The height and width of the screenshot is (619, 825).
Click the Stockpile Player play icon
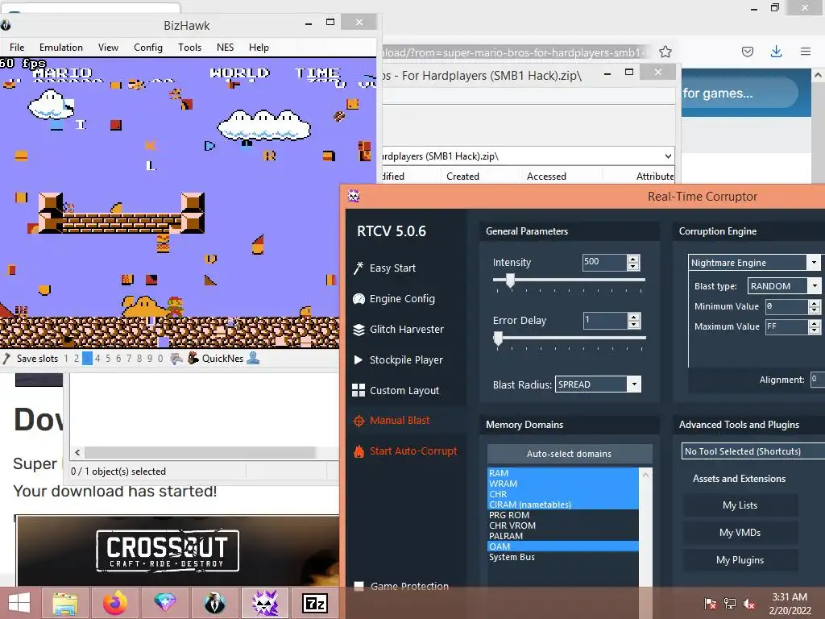[359, 360]
